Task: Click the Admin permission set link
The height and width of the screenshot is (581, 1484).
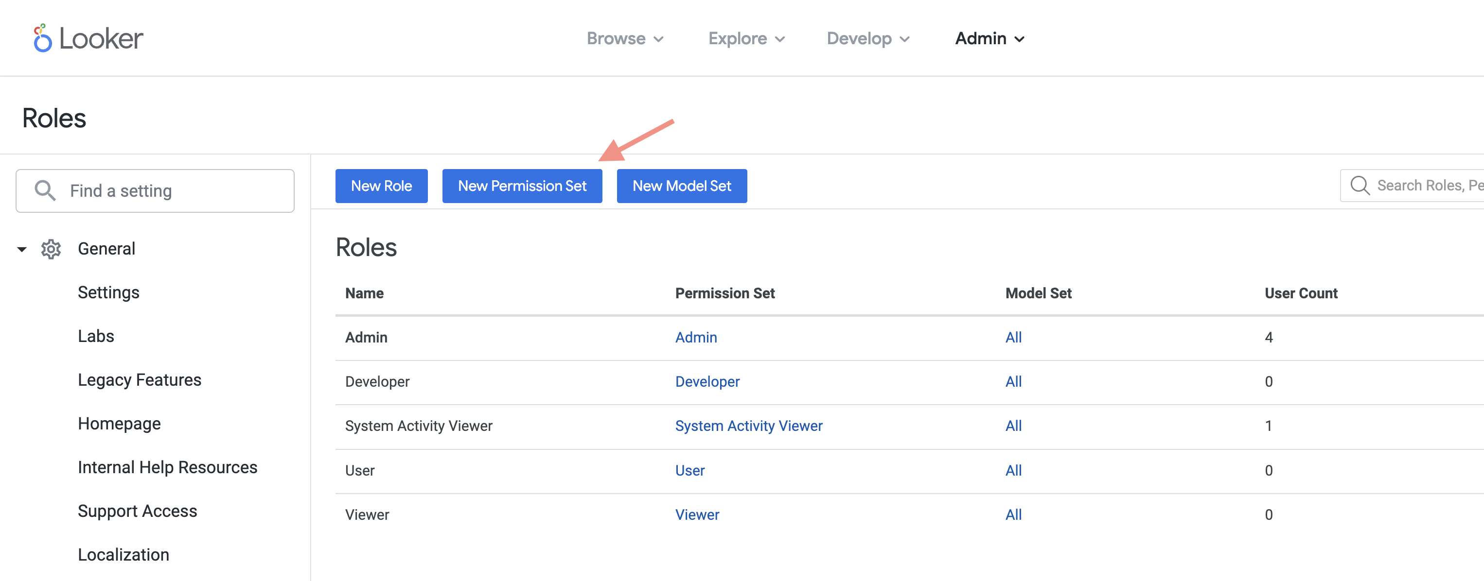Action: [696, 337]
